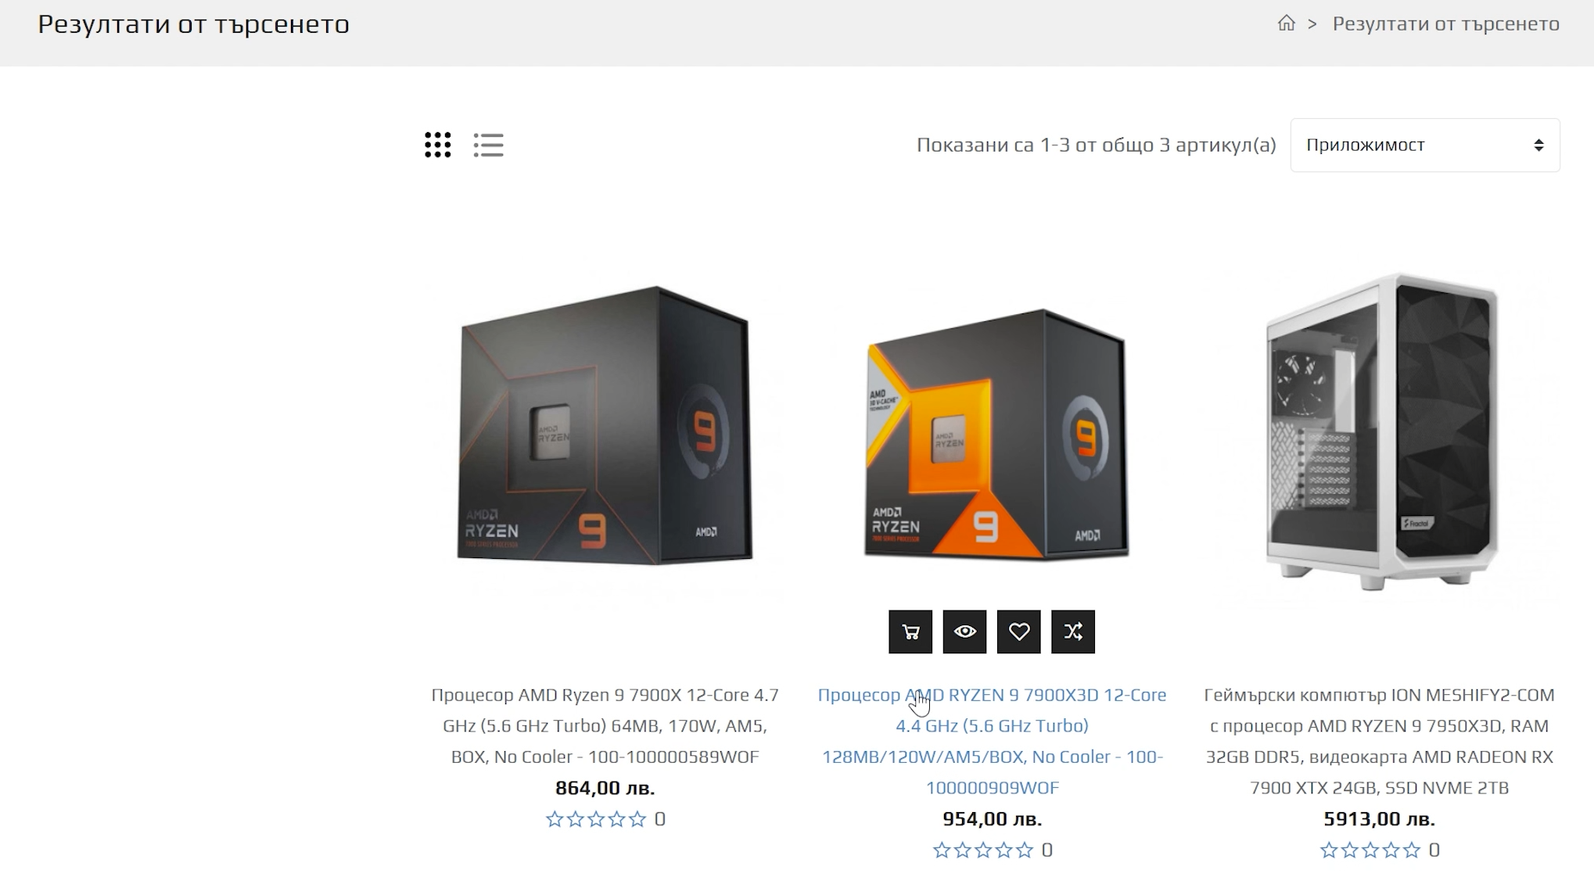Screen dimensions: 1594x884
Task: Click the orange Ryzen 9 7900X3D image
Action: point(996,434)
